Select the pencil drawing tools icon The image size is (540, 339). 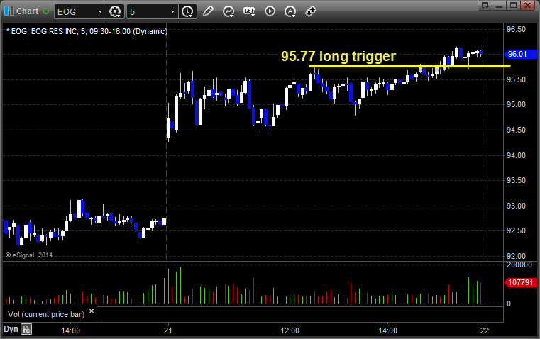[x=208, y=11]
